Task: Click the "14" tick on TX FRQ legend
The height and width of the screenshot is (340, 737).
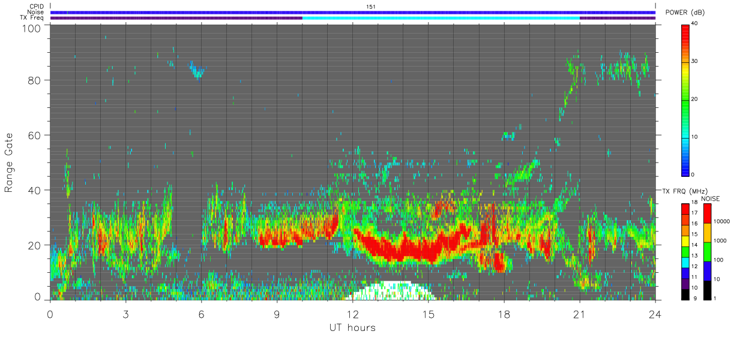Action: point(694,245)
